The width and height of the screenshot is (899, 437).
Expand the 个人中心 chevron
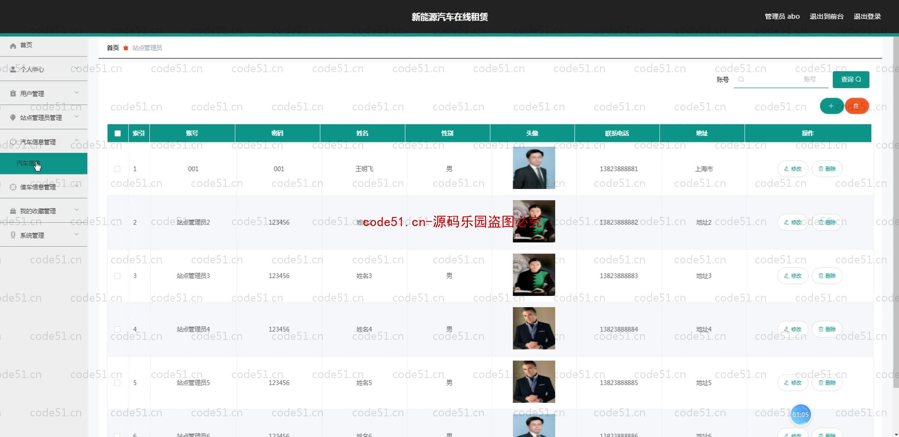tap(76, 68)
